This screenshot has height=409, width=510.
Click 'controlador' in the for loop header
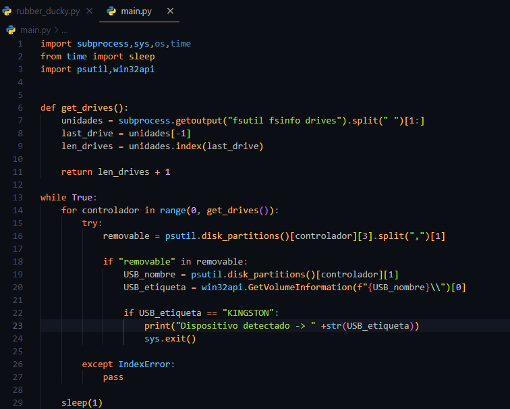click(111, 211)
